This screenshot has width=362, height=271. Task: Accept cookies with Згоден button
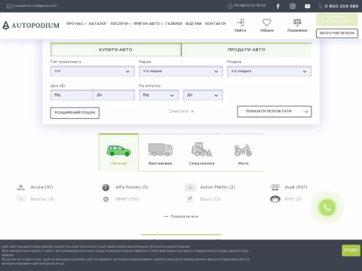pos(351,250)
